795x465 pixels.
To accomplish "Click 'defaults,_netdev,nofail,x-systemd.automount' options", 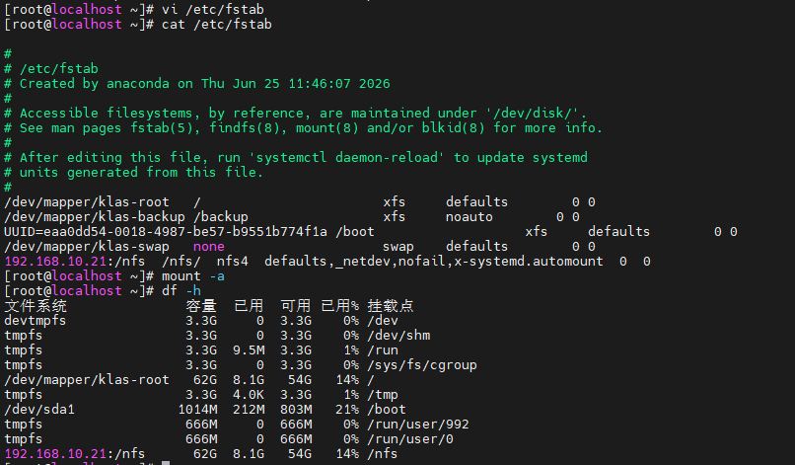I will pos(434,262).
